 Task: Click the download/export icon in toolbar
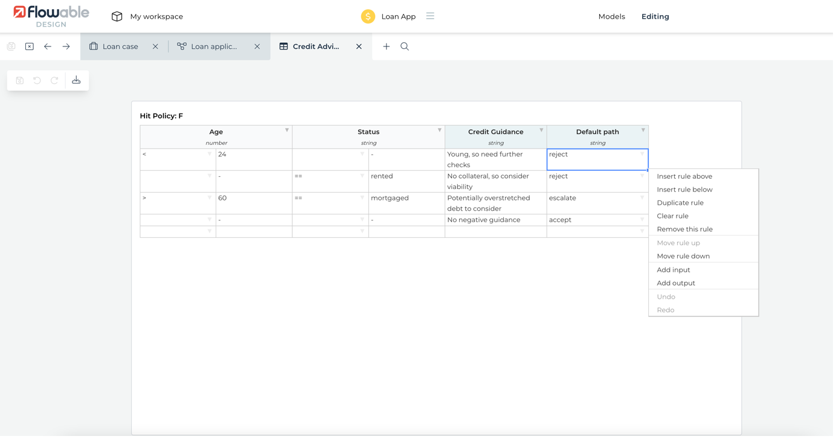(76, 80)
